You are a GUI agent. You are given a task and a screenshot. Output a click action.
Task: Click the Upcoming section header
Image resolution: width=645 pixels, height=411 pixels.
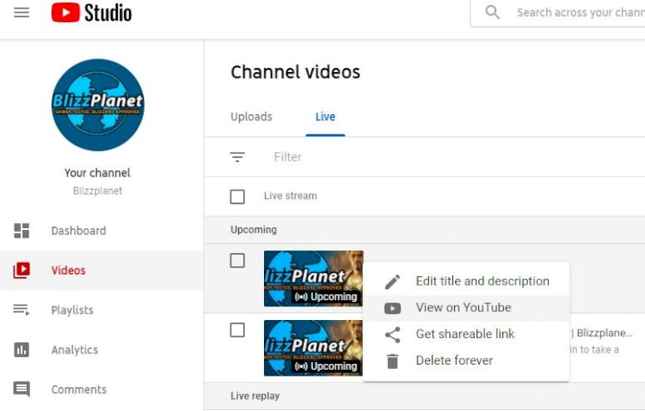point(254,229)
